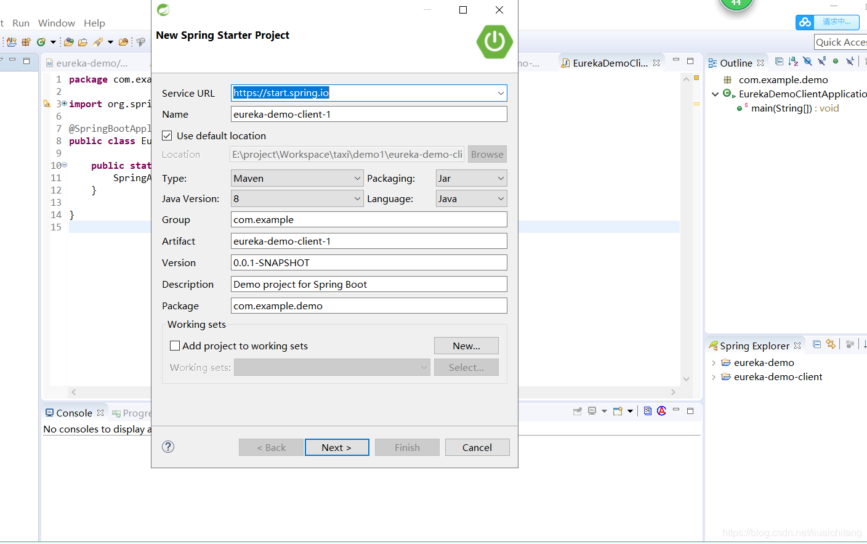Click the Sort alphabetically icon in Outline

pos(793,61)
